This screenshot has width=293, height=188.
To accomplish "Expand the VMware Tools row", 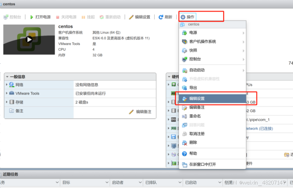I will click(x=7, y=93).
